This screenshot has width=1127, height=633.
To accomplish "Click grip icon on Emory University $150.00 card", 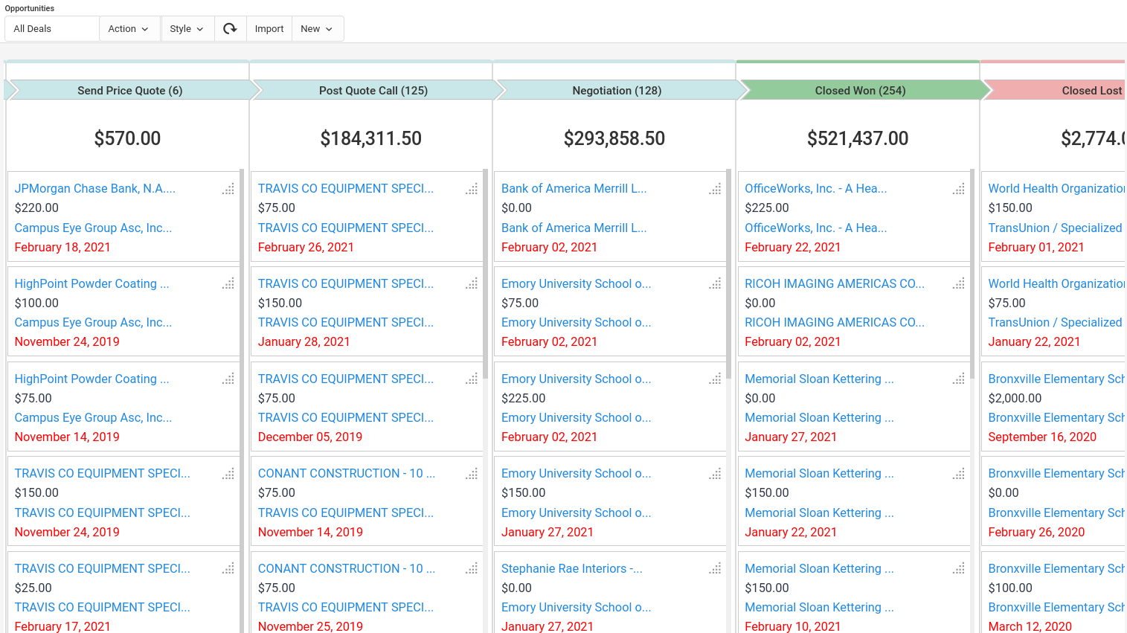I will tap(715, 474).
